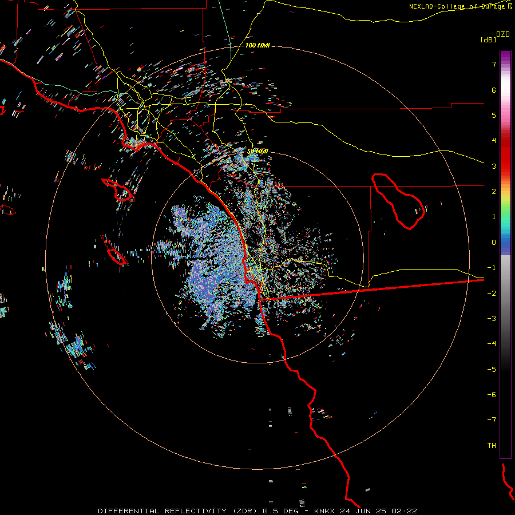Screen dimensions: 515x515
Task: Click the DIFFERENTIAL REFLECTIVITY (ZDR) title text
Action: click(x=178, y=511)
